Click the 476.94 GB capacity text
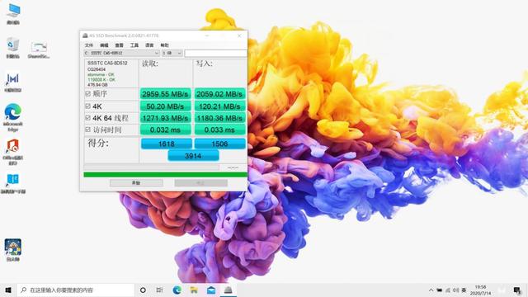 (x=97, y=85)
